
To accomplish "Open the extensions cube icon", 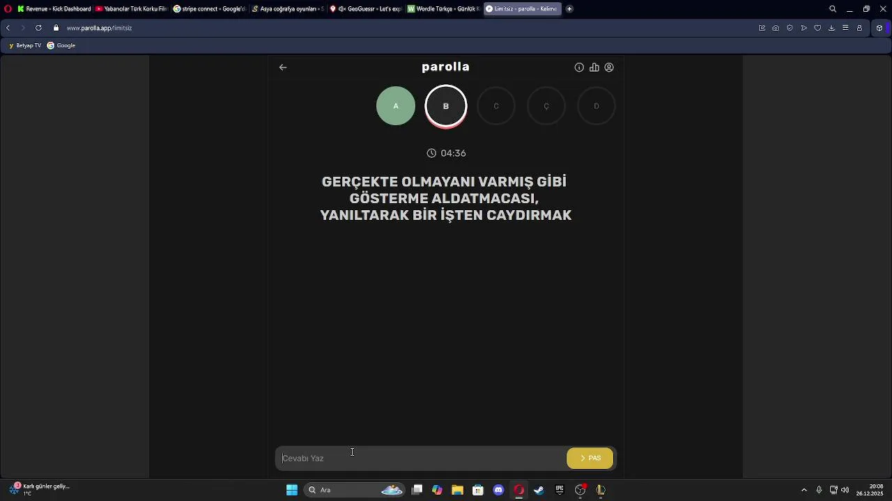I will [879, 28].
